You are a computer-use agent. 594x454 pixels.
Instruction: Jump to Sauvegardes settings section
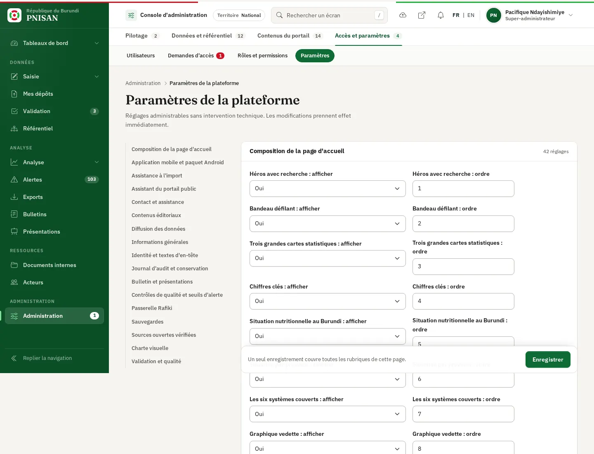click(147, 322)
